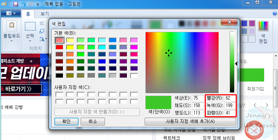
Task: Select the pure yellow basic color swatch
Action: tap(70, 47)
